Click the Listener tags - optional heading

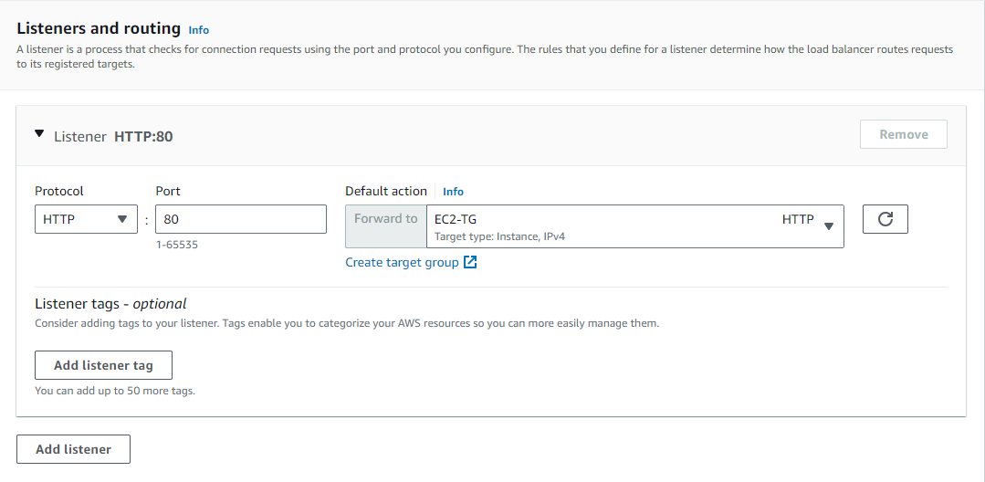110,304
